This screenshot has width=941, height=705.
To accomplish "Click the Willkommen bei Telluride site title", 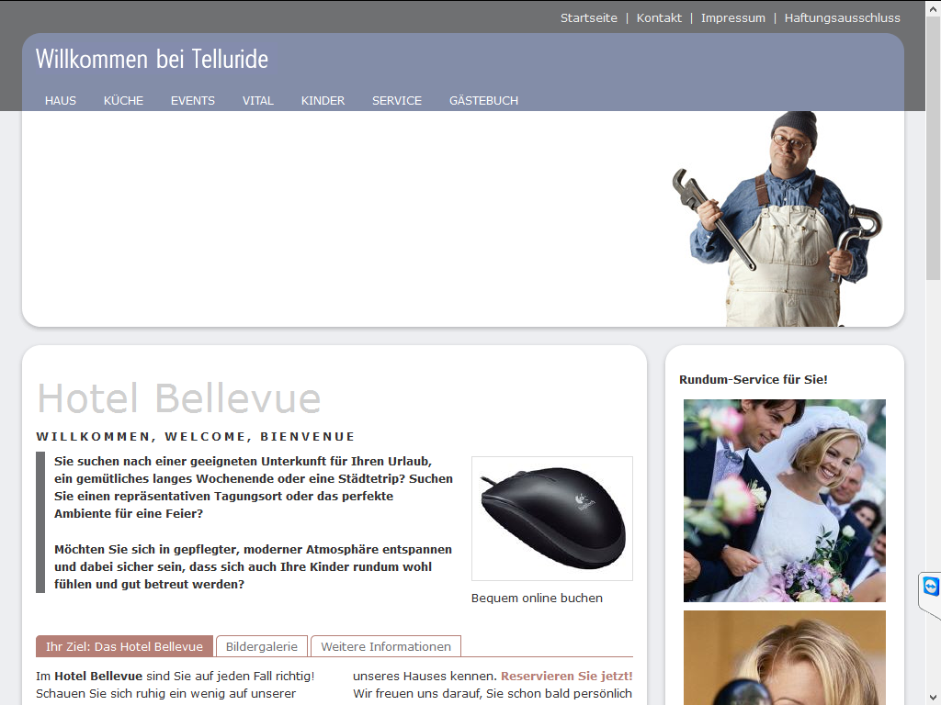I will point(152,59).
